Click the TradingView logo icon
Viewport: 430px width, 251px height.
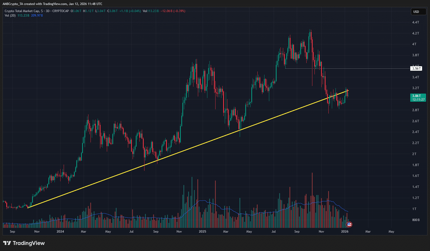coord(7,243)
